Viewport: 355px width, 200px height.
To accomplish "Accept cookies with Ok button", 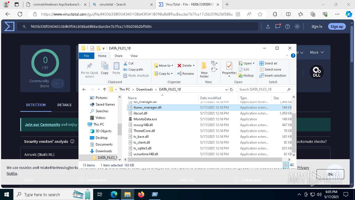I will pyautogui.click(x=330, y=174).
